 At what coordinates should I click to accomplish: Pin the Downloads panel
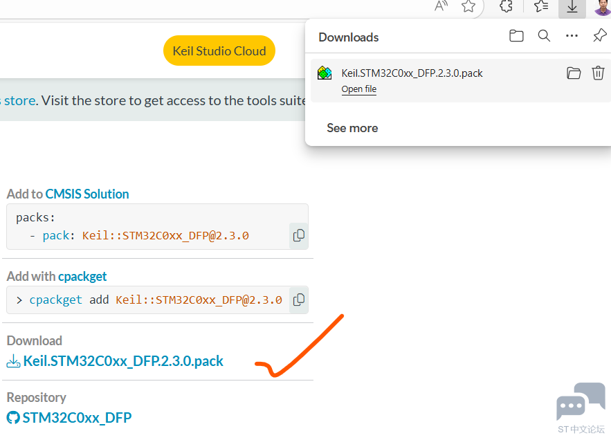(599, 36)
